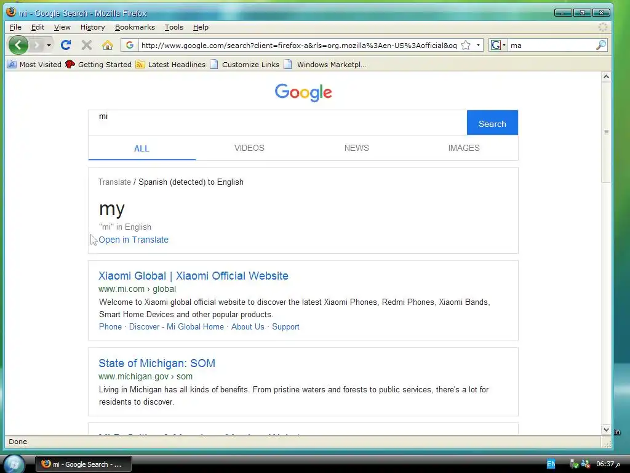Click the scrollbar down arrow
This screenshot has width=630, height=473.
point(606,429)
